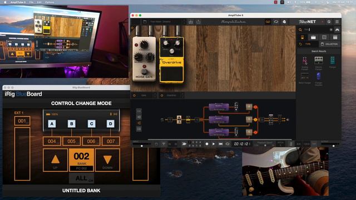Image resolution: width=356 pixels, height=200 pixels.
Task: Click the gear browser search field
Action: (x=316, y=29)
